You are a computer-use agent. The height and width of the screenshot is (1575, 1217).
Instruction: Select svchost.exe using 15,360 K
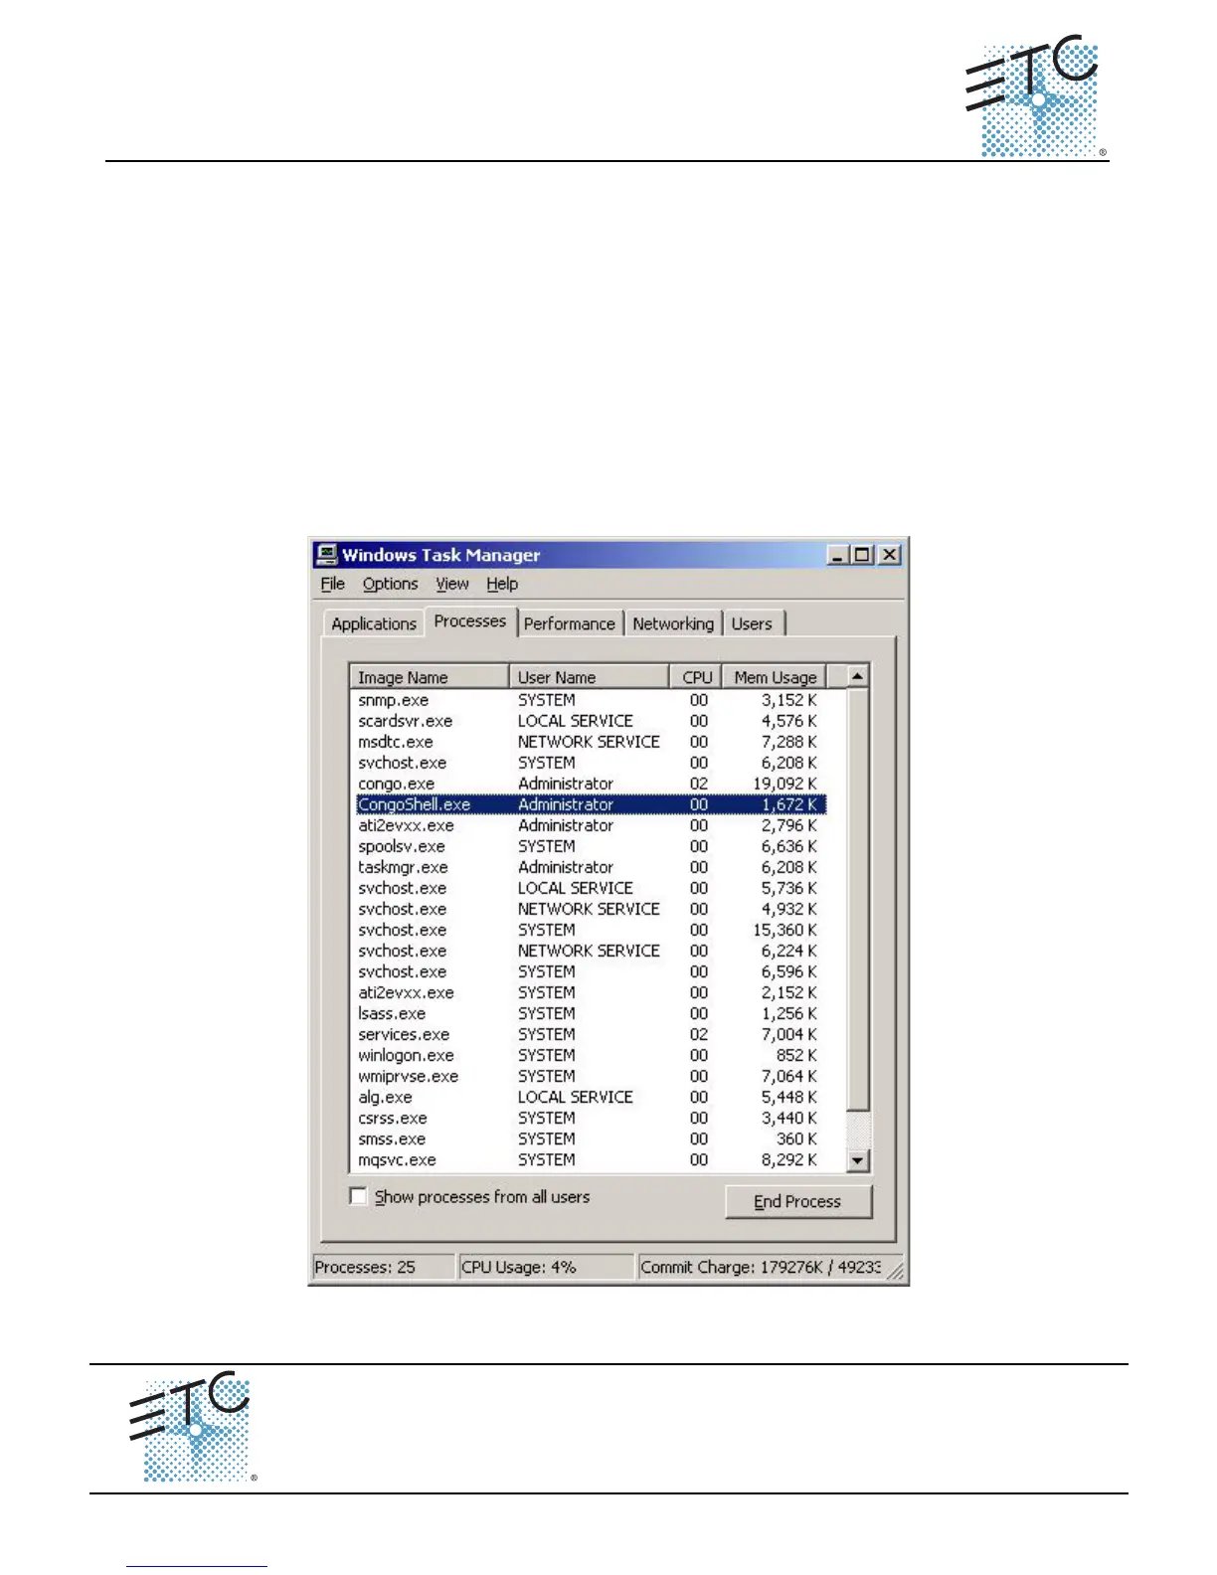tap(589, 930)
